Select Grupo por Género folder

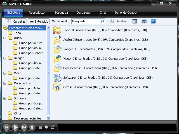pos(31,53)
